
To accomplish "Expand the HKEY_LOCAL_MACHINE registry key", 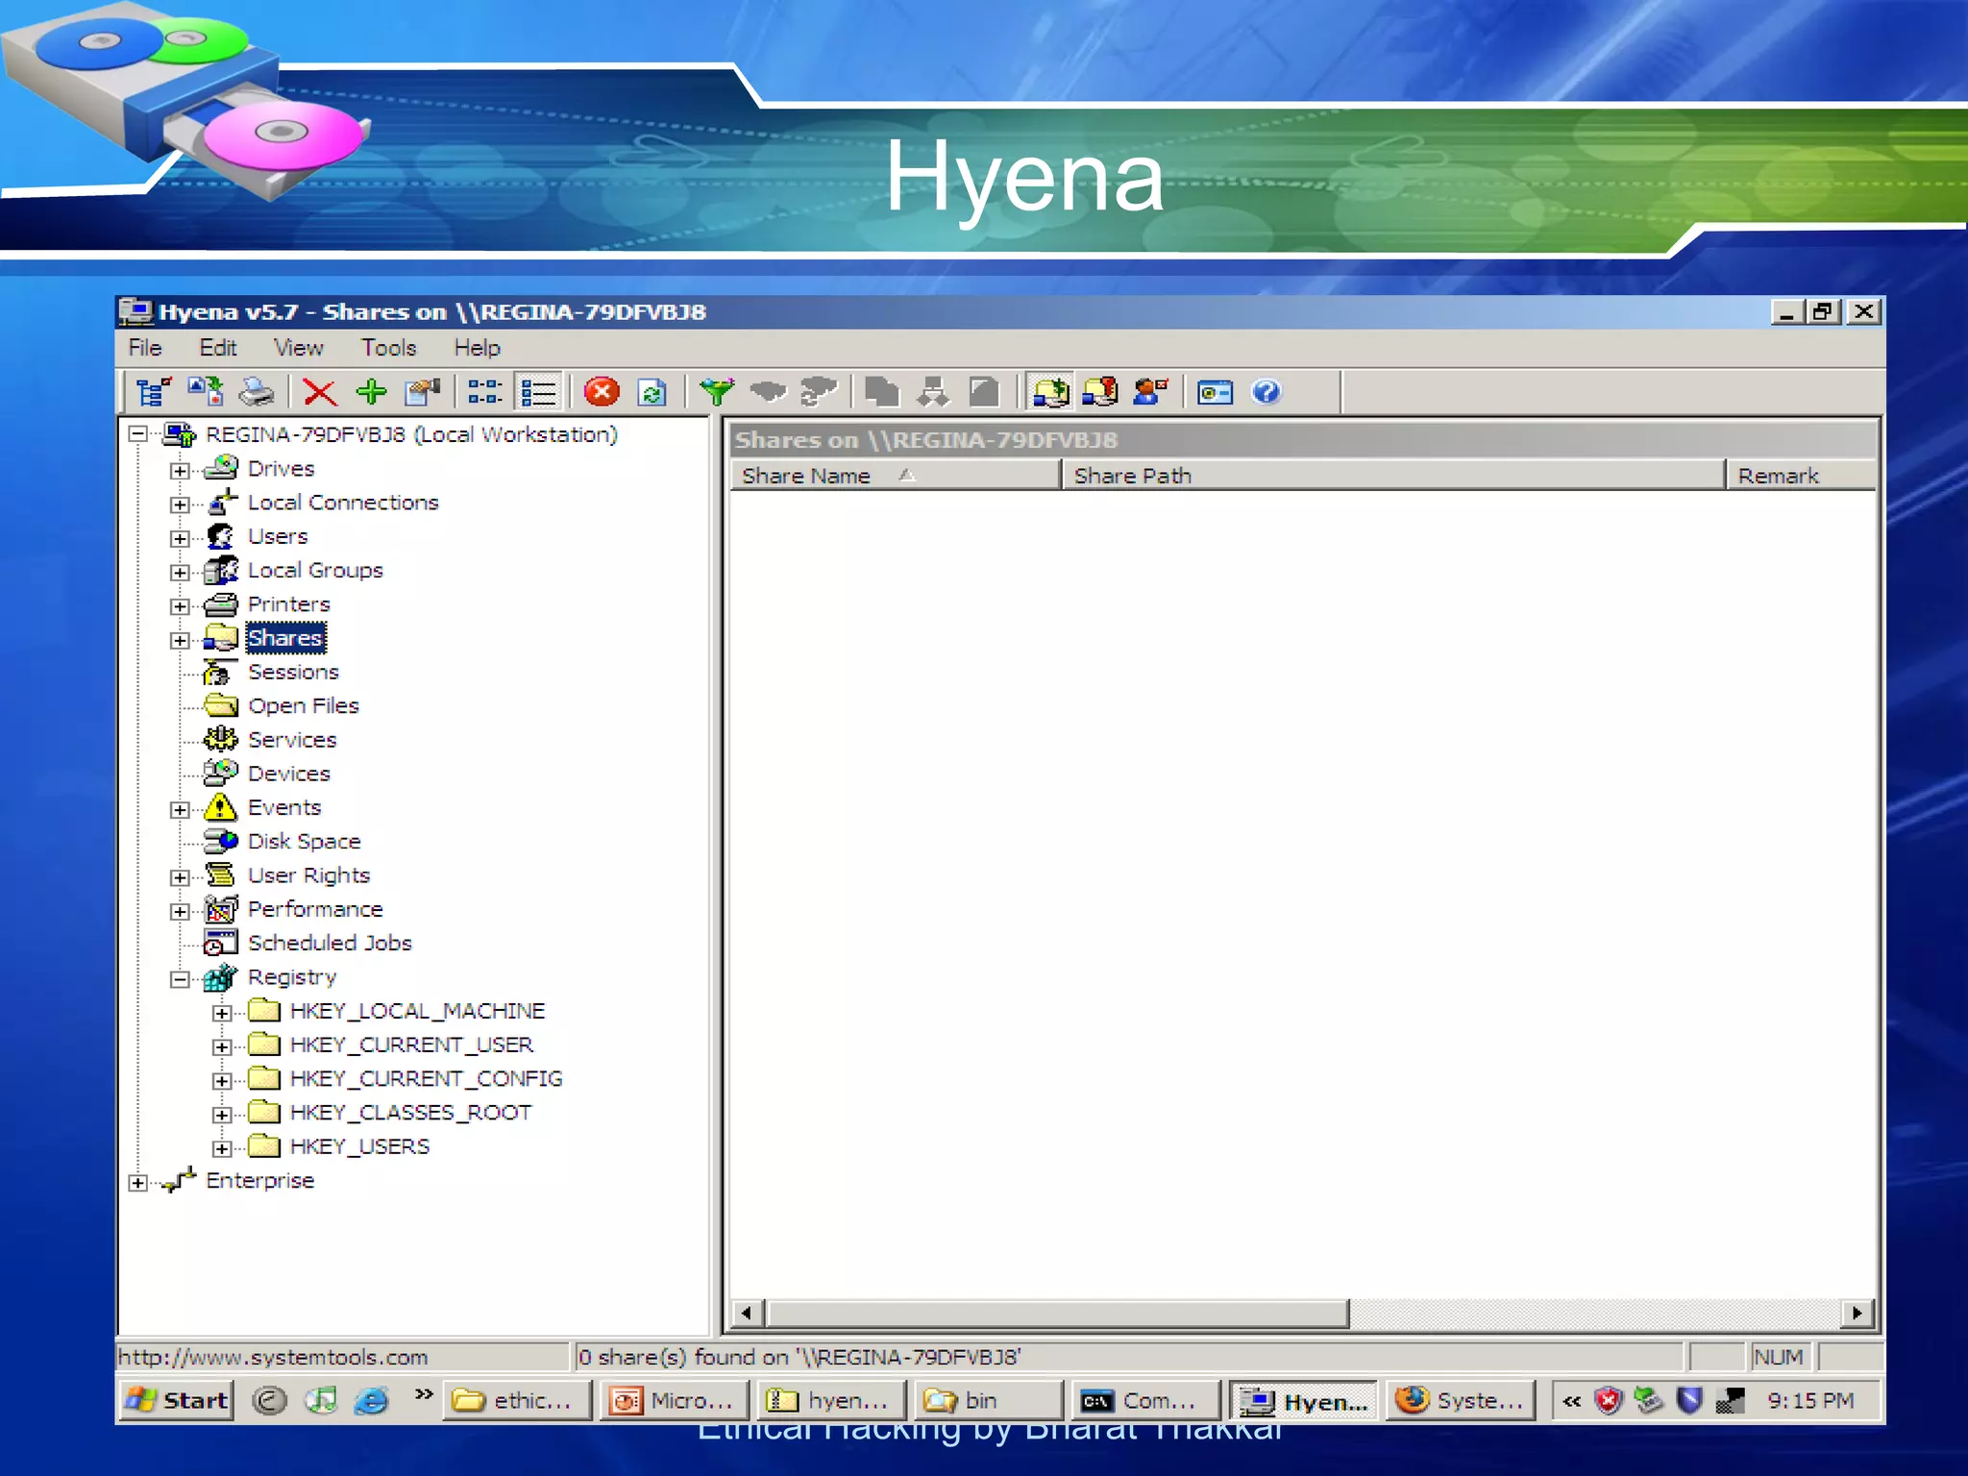I will (x=222, y=1013).
